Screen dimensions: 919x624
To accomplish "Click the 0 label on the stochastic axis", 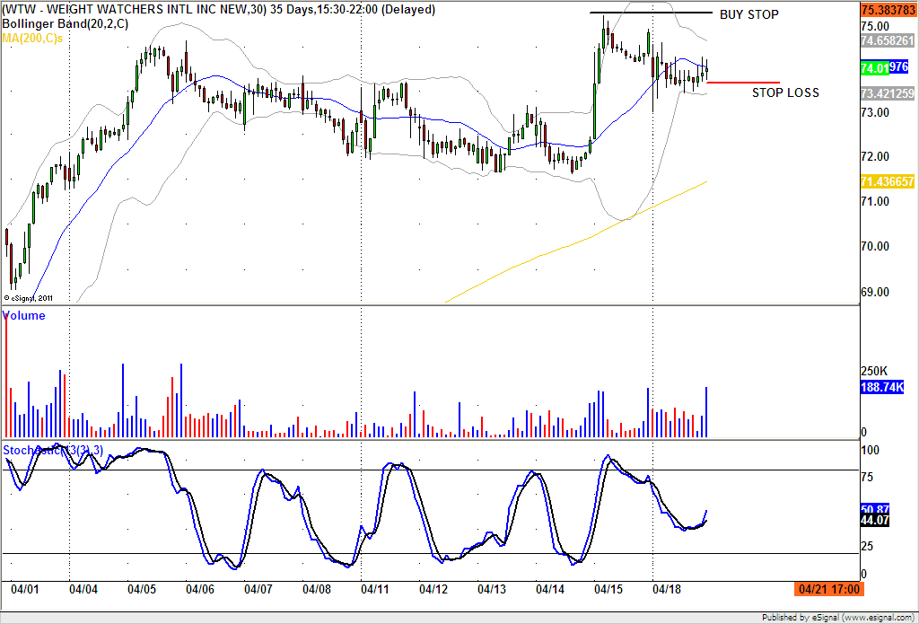I will [864, 574].
